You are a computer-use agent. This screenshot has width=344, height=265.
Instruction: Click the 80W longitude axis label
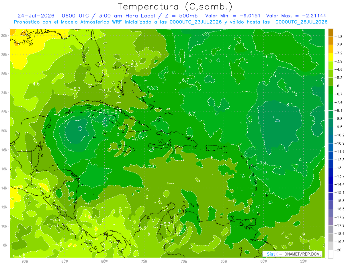[x=104, y=261]
